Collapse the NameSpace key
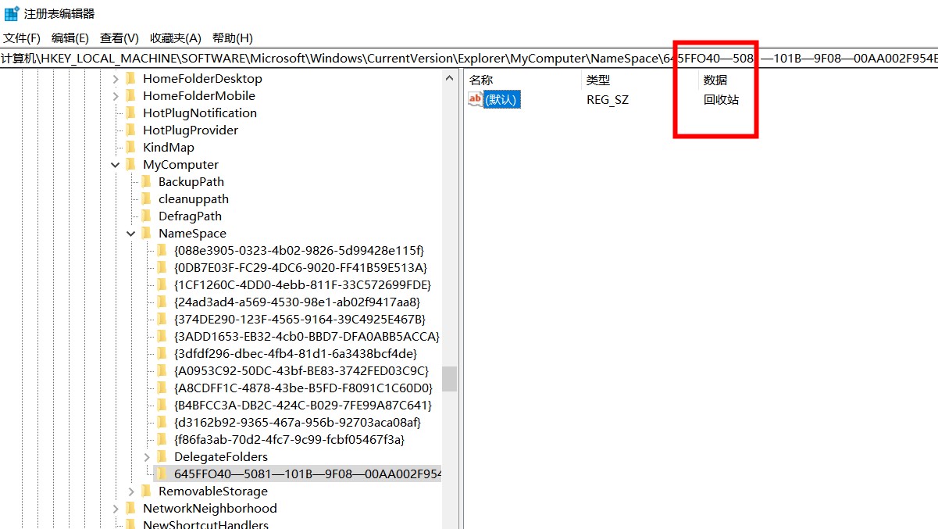938x529 pixels. click(x=131, y=233)
